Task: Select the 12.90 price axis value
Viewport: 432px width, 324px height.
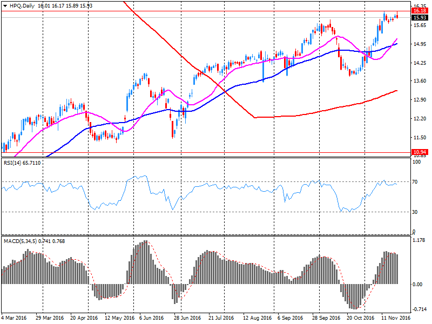Action: [420, 100]
